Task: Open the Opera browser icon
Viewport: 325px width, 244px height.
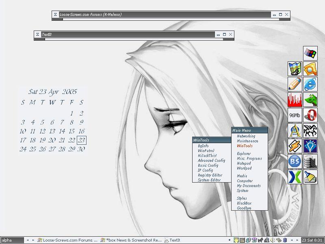Action: tap(310, 115)
